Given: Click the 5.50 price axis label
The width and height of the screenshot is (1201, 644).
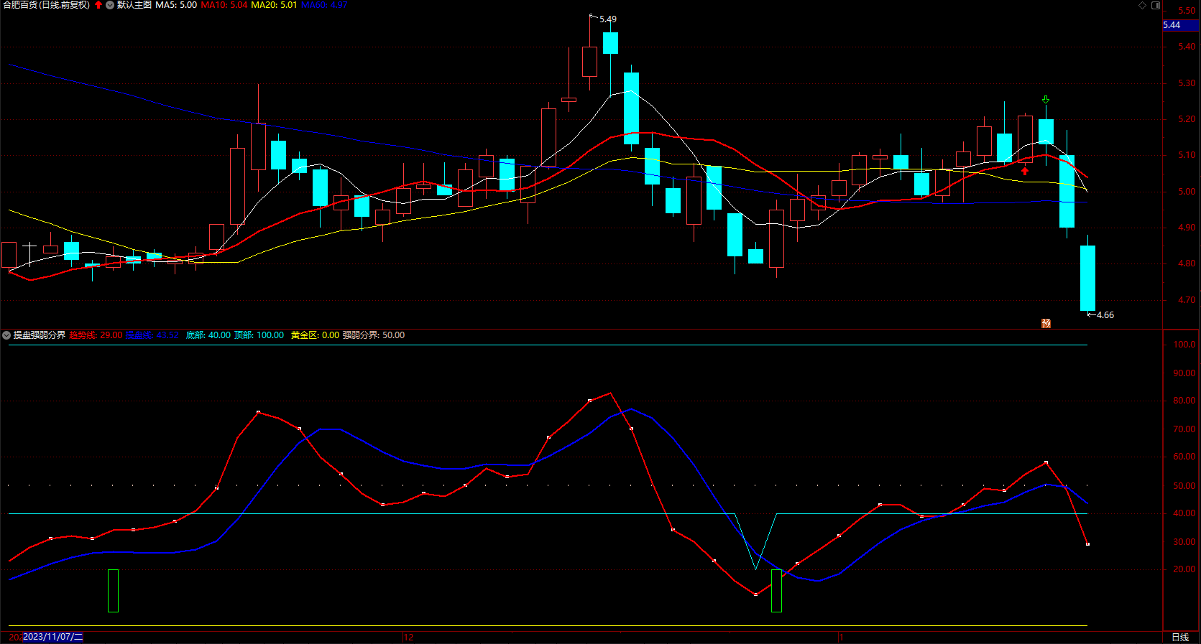Looking at the screenshot, I should (x=1187, y=11).
